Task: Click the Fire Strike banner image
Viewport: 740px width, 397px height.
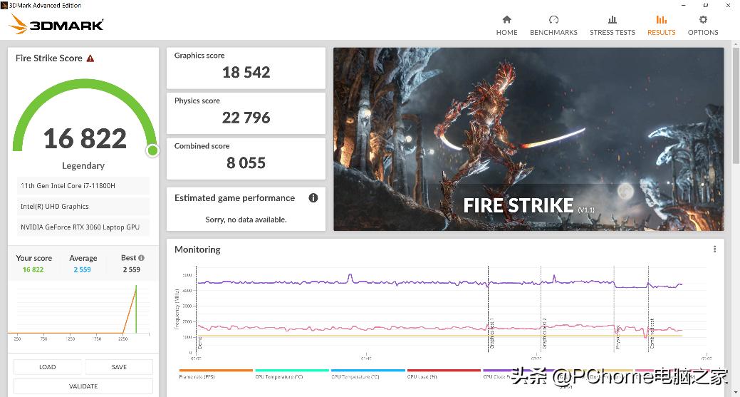Action: (x=528, y=139)
